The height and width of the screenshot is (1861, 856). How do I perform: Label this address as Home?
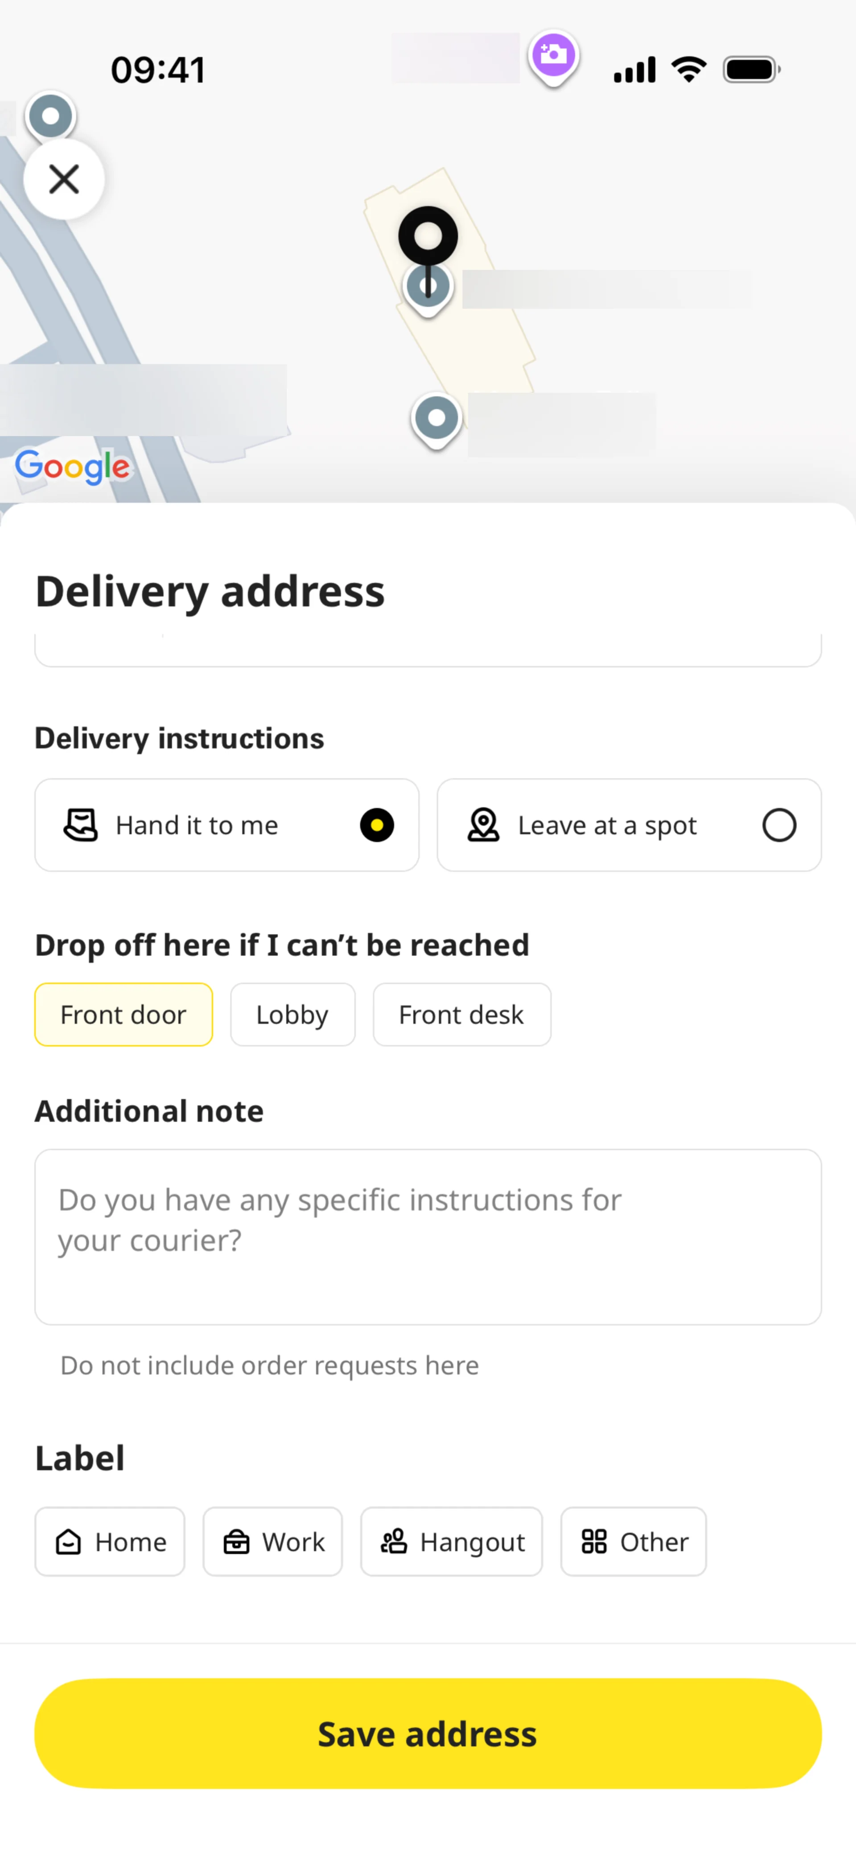tap(110, 1542)
